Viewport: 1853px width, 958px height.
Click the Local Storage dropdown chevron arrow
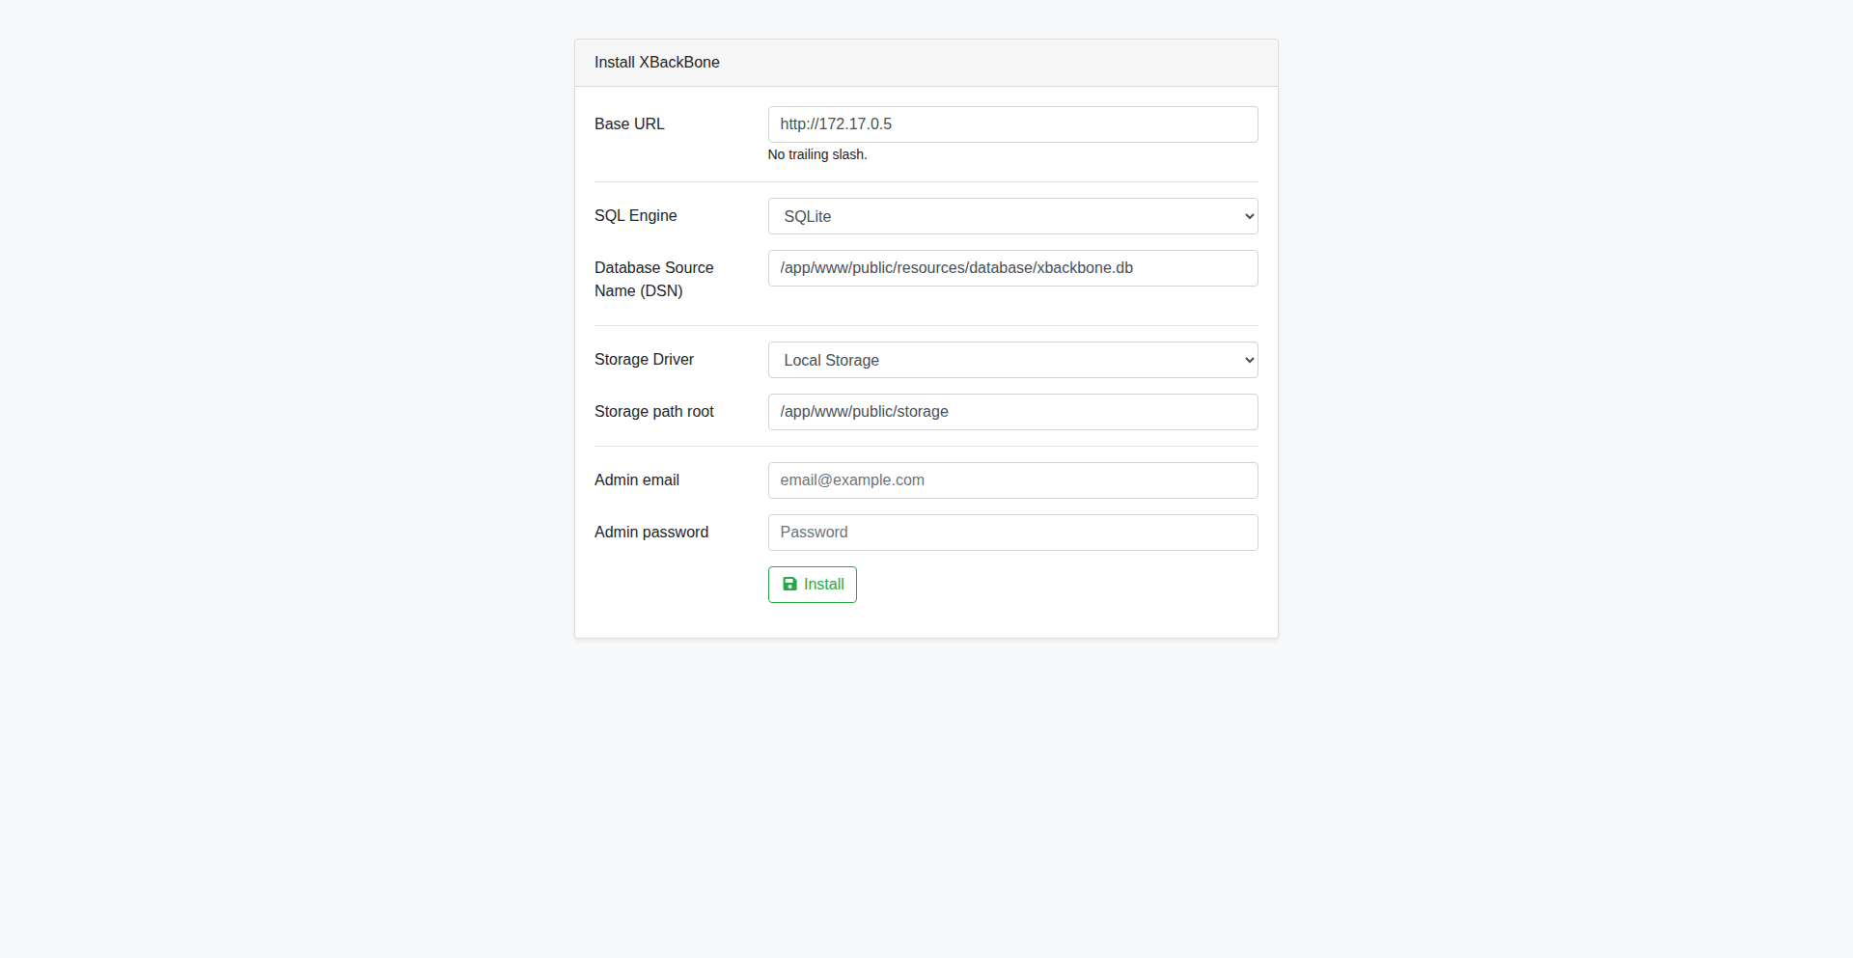click(x=1249, y=360)
